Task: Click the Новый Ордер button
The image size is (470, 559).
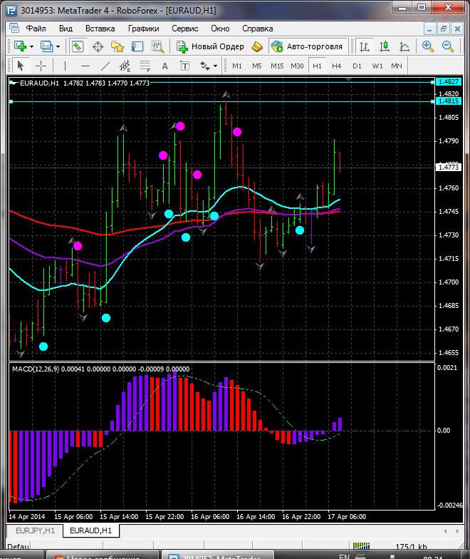Action: click(210, 46)
